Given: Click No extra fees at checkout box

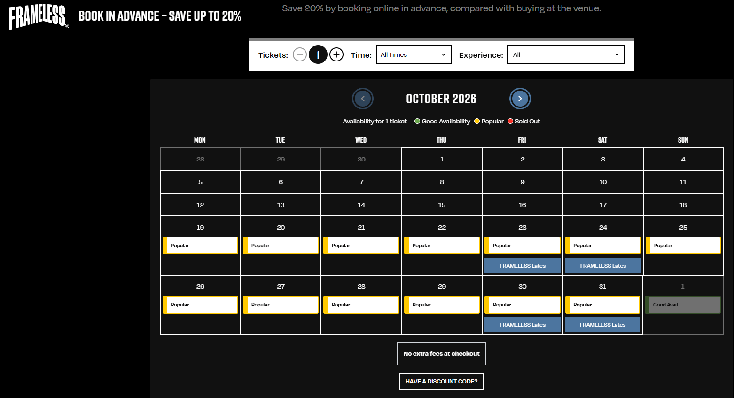Looking at the screenshot, I should tap(441, 353).
